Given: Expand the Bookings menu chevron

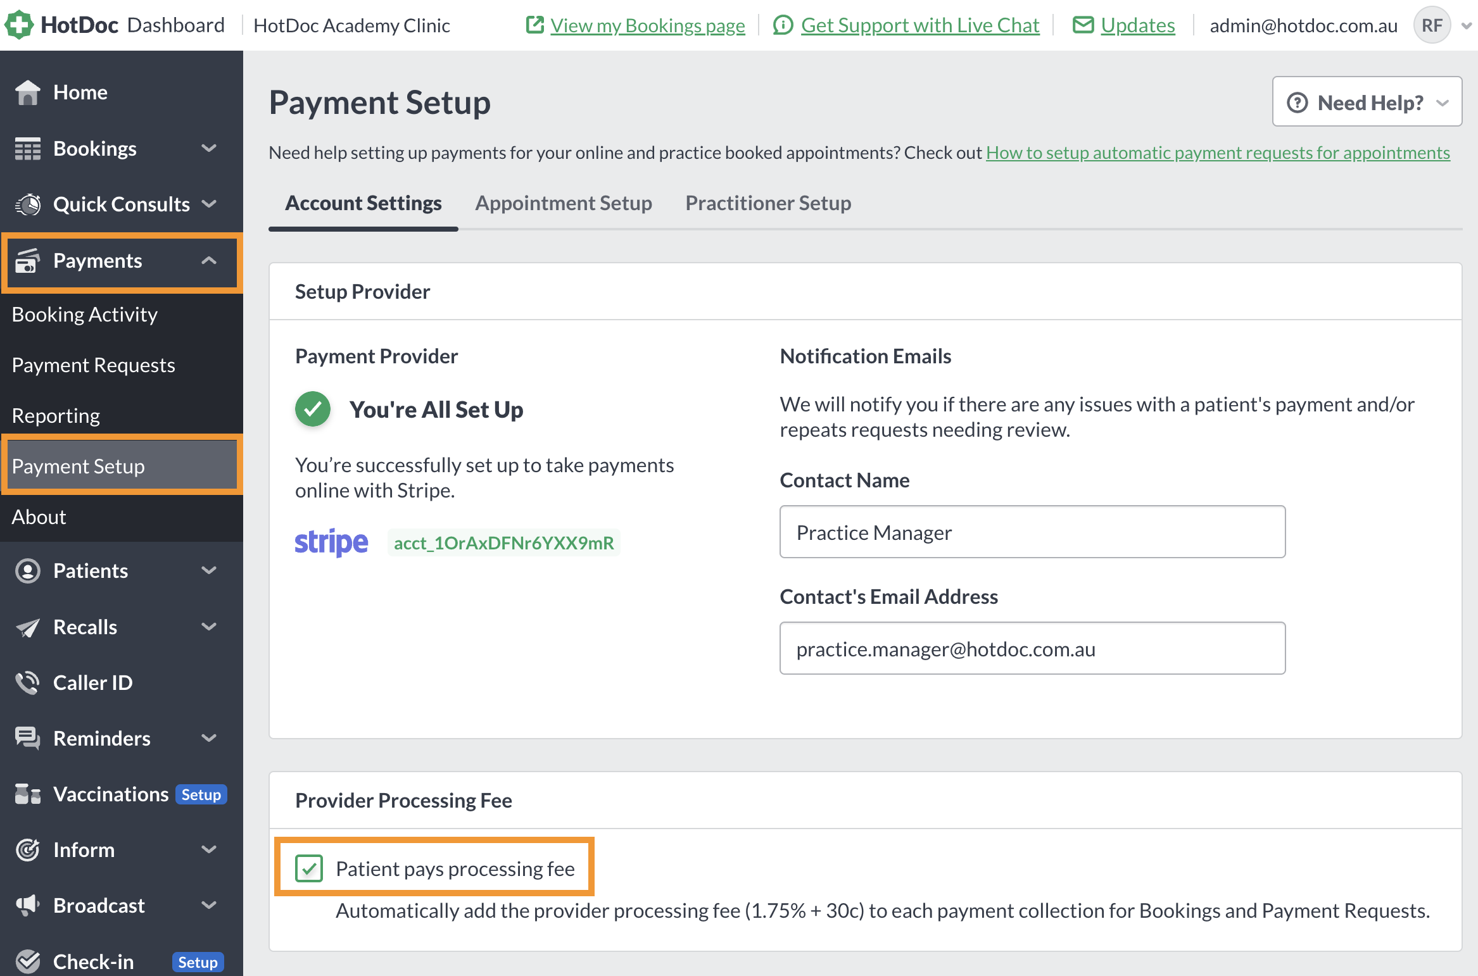Looking at the screenshot, I should [209, 149].
